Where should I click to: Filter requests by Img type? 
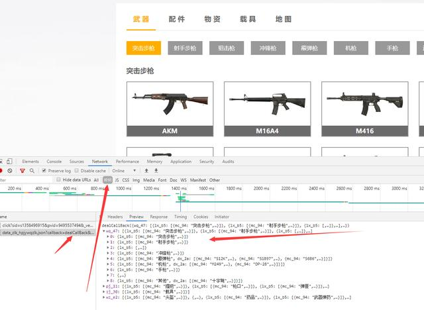pos(136,180)
